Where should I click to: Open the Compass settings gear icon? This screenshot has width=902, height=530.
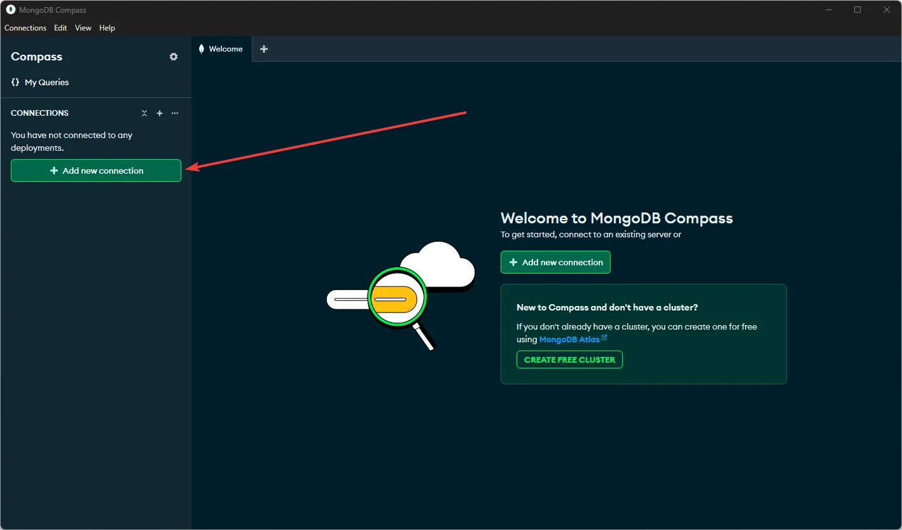[173, 57]
